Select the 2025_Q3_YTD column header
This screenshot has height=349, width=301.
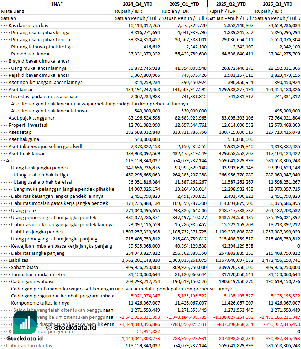[277, 4]
